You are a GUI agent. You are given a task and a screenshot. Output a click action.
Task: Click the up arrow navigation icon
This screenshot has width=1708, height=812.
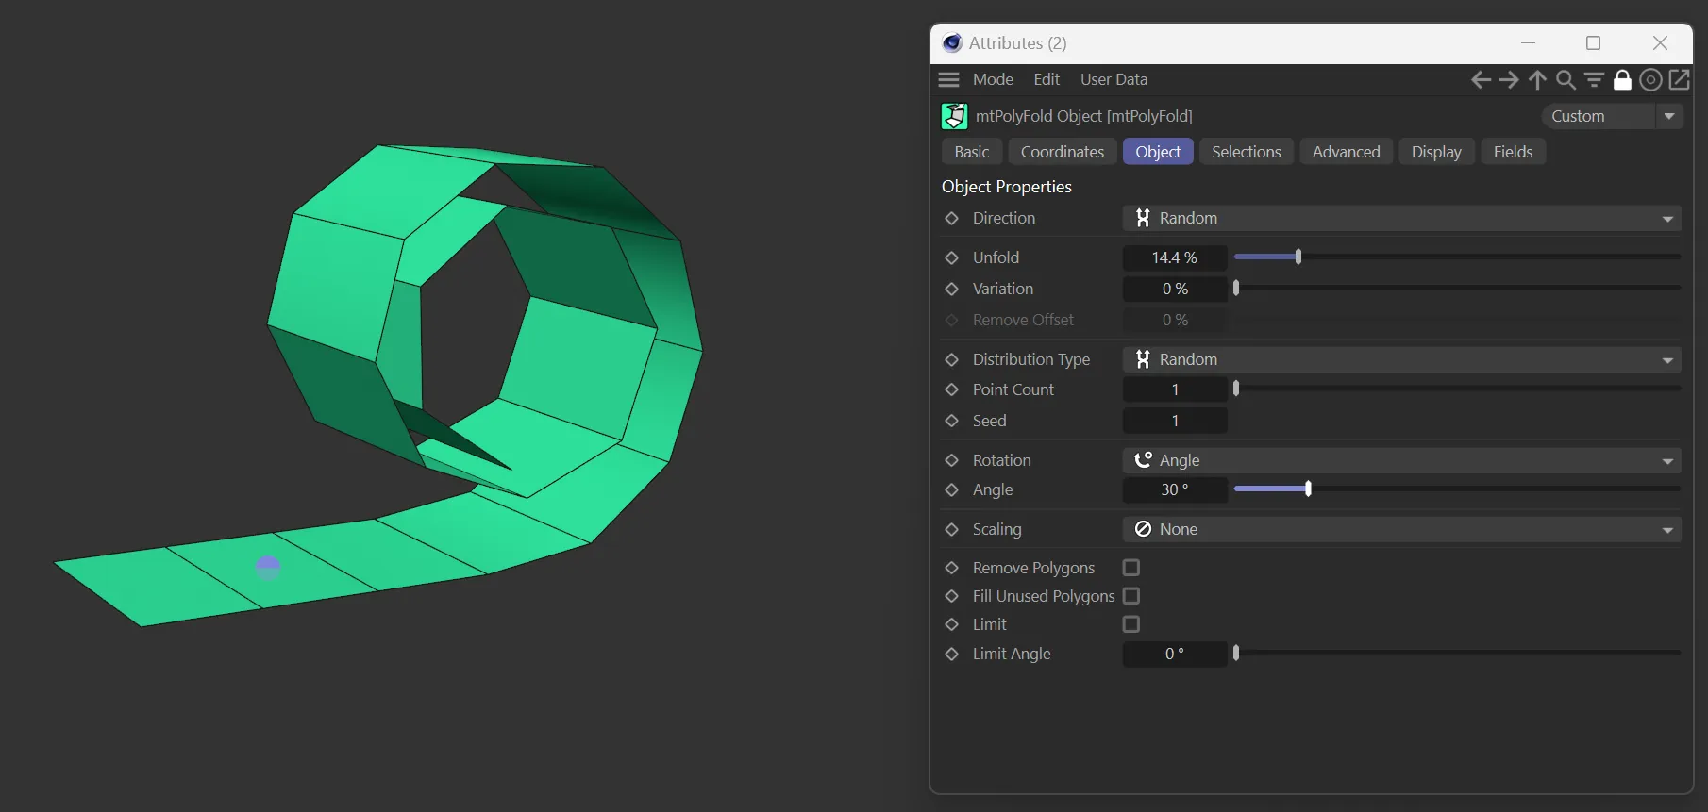pyautogui.click(x=1537, y=80)
